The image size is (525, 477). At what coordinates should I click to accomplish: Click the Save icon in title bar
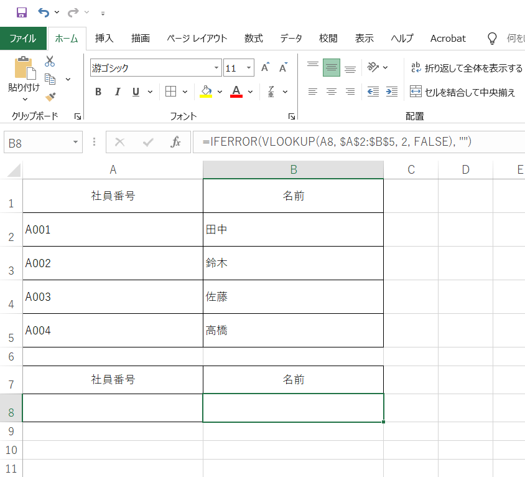click(22, 12)
